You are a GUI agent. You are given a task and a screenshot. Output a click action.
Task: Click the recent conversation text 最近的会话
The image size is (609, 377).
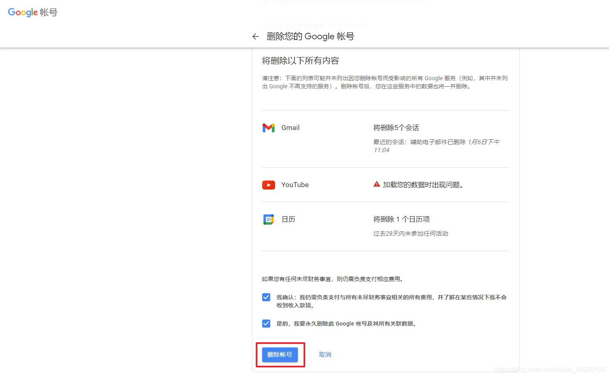[436, 146]
